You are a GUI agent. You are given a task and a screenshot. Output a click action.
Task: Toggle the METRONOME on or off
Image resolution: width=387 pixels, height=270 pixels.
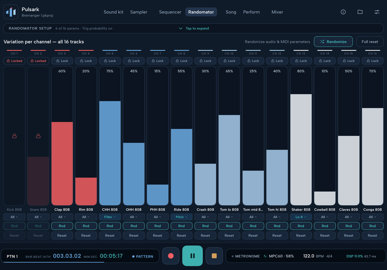[x=245, y=256]
